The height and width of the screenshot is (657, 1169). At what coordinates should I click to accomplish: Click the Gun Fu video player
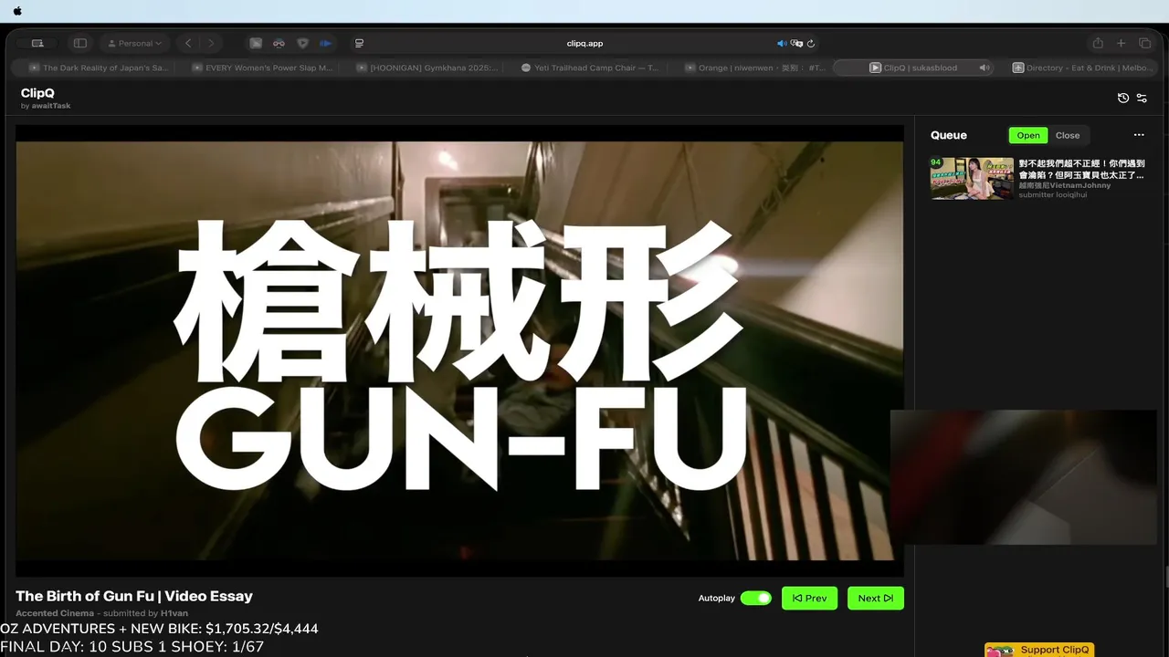pos(459,350)
